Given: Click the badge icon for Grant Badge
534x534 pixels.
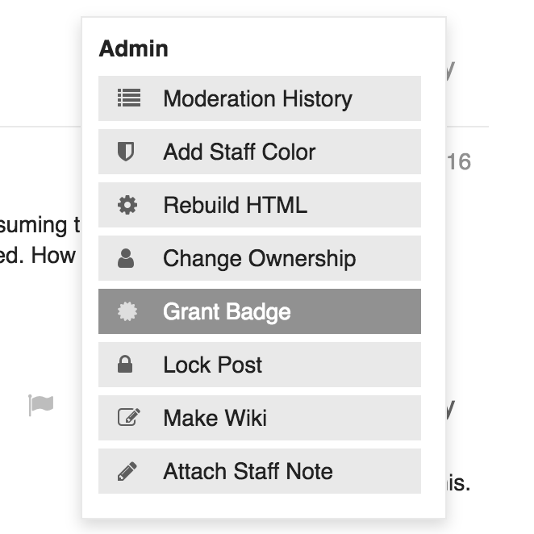Looking at the screenshot, I should [127, 311].
